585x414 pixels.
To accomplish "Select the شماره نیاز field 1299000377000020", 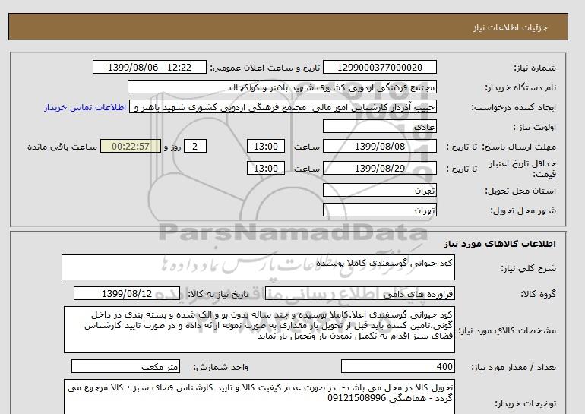I will pos(379,67).
